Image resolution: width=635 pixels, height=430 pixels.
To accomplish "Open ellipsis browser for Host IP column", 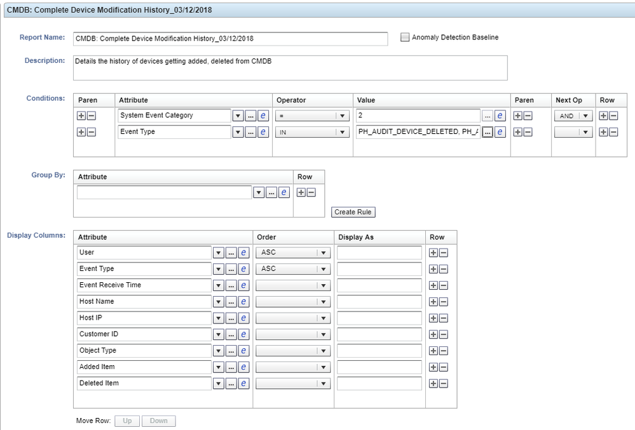I will click(231, 318).
